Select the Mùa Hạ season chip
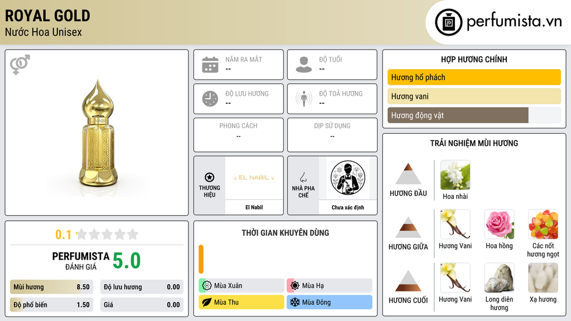This screenshot has height=321, width=571. tap(330, 286)
